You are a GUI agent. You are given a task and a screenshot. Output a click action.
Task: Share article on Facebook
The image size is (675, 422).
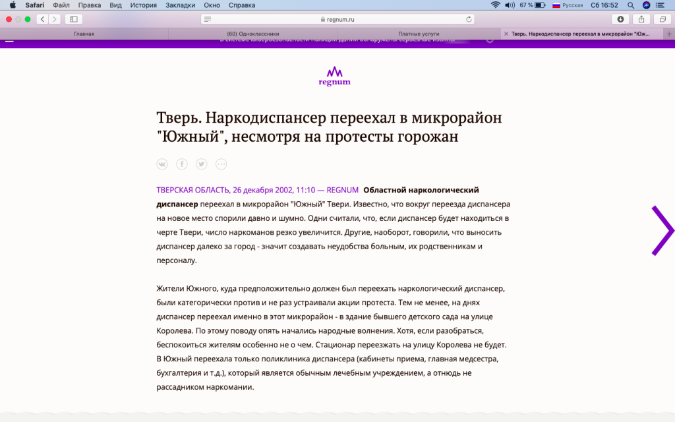[182, 164]
